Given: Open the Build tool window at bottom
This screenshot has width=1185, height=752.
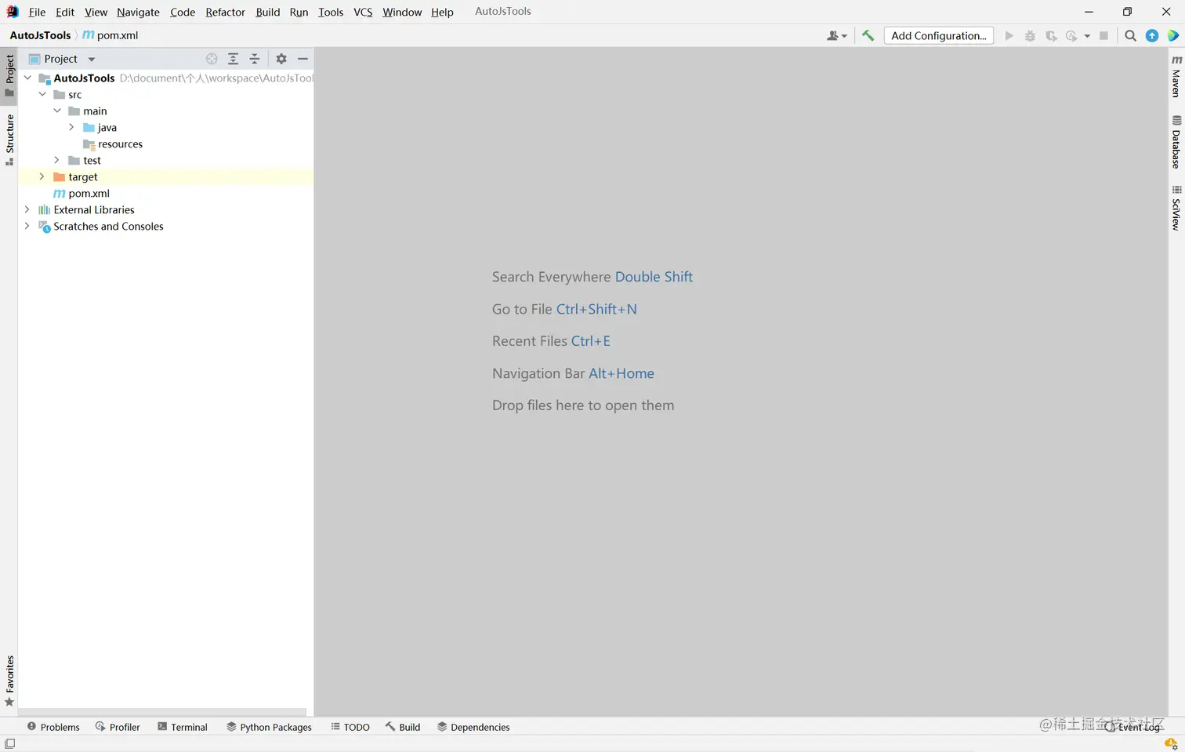Looking at the screenshot, I should (x=403, y=727).
